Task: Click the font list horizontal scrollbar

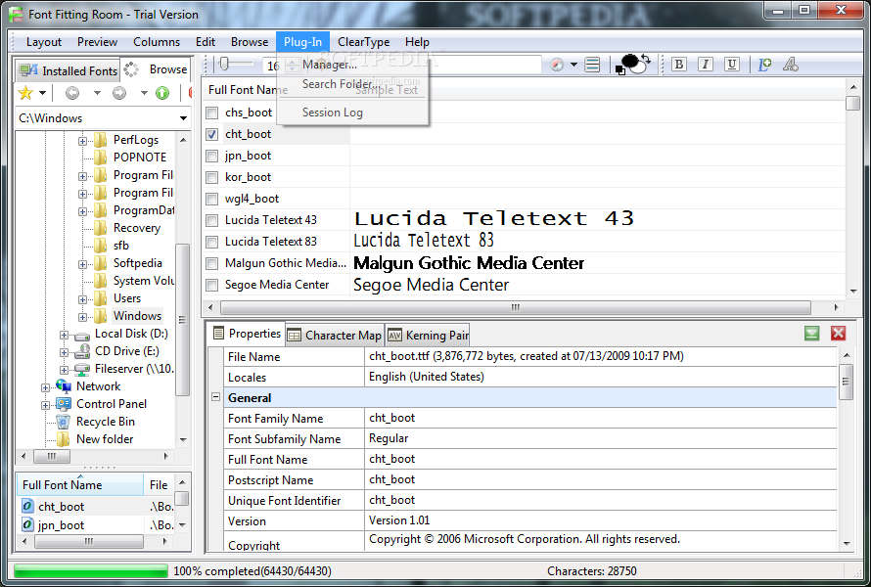Action: click(x=516, y=307)
